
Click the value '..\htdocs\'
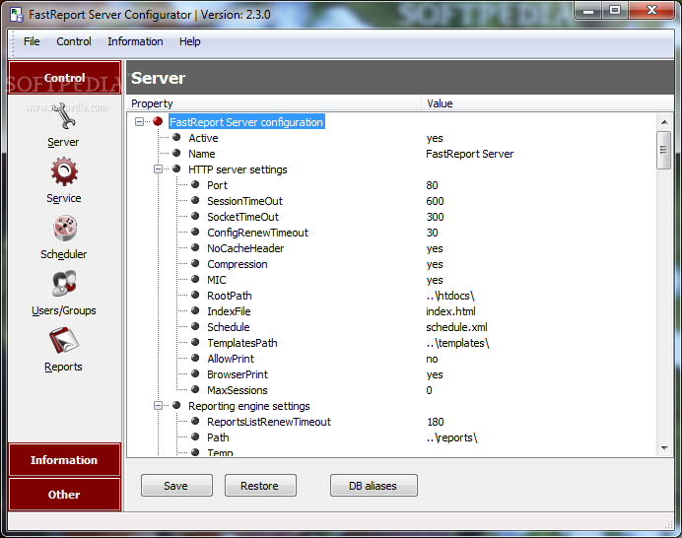tap(450, 296)
